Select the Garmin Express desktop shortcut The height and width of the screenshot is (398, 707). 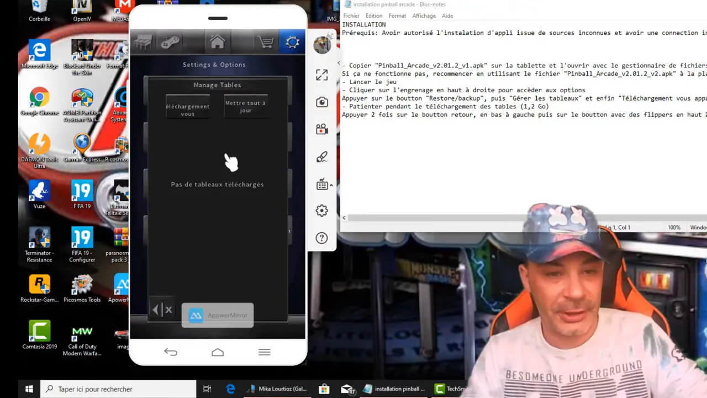coord(82,149)
